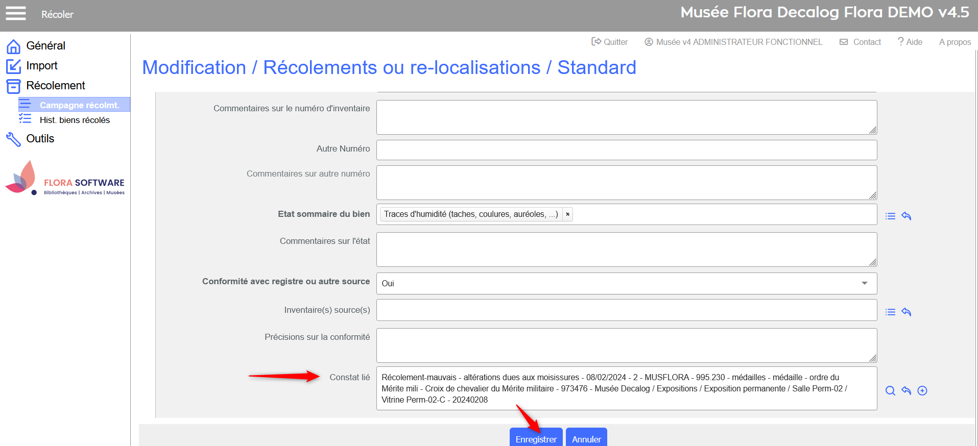Collapse the Récolement menu section

[x=55, y=86]
